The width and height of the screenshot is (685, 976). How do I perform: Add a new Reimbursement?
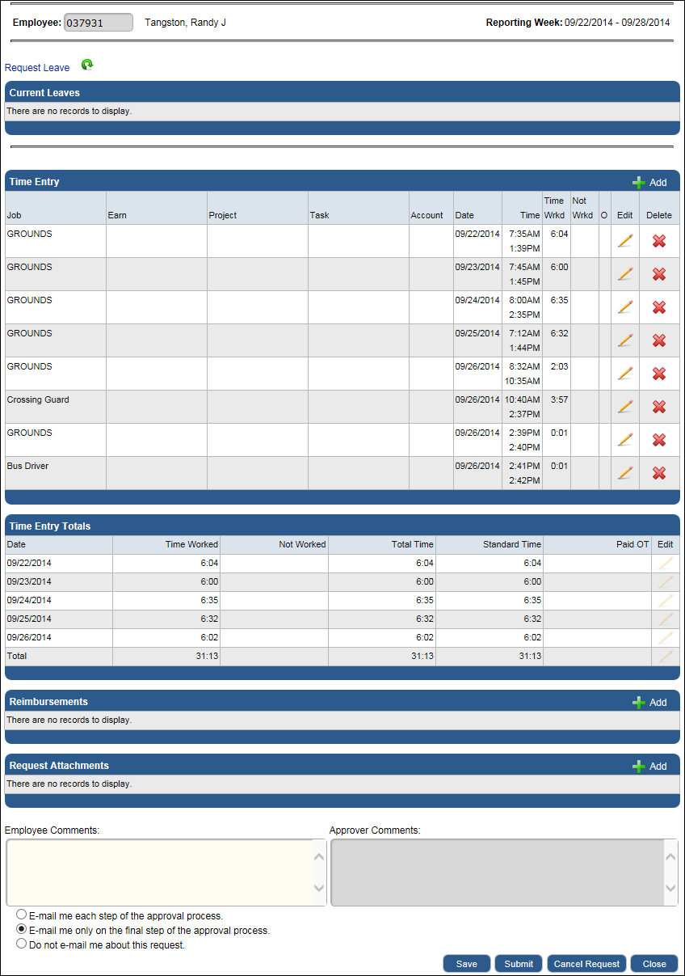coord(650,703)
